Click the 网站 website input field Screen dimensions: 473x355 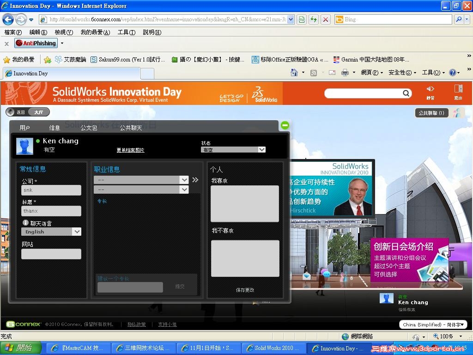click(x=51, y=254)
